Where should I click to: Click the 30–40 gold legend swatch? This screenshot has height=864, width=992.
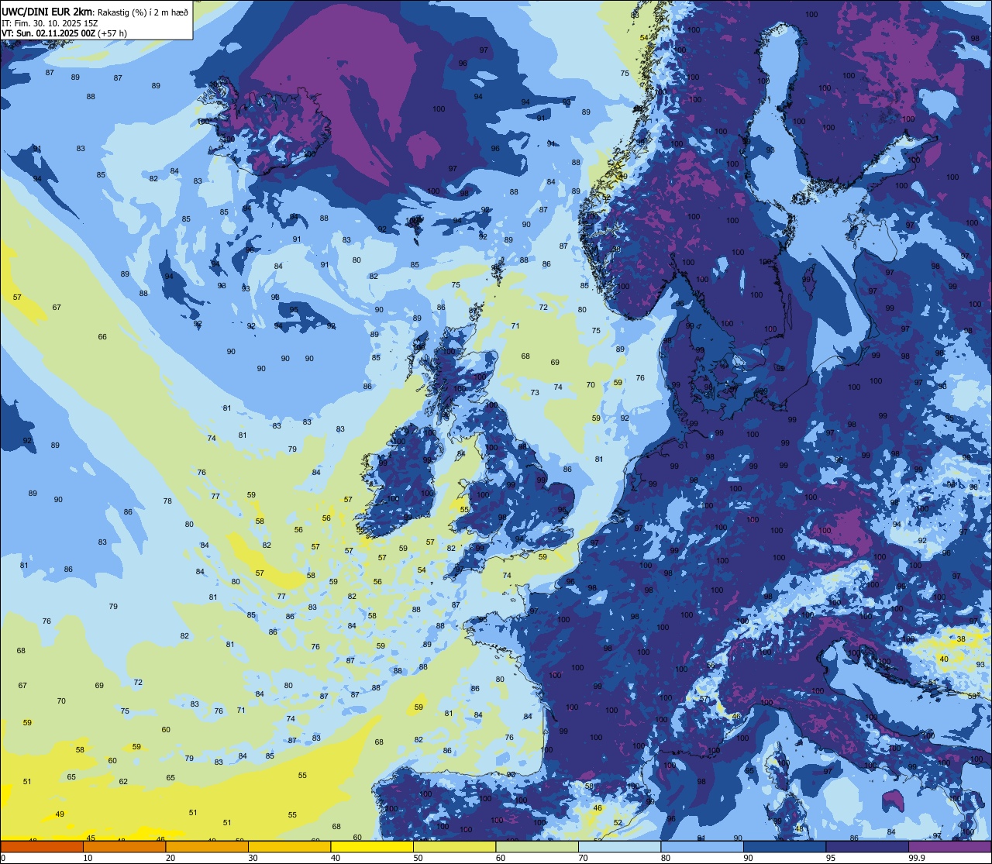coord(289,846)
